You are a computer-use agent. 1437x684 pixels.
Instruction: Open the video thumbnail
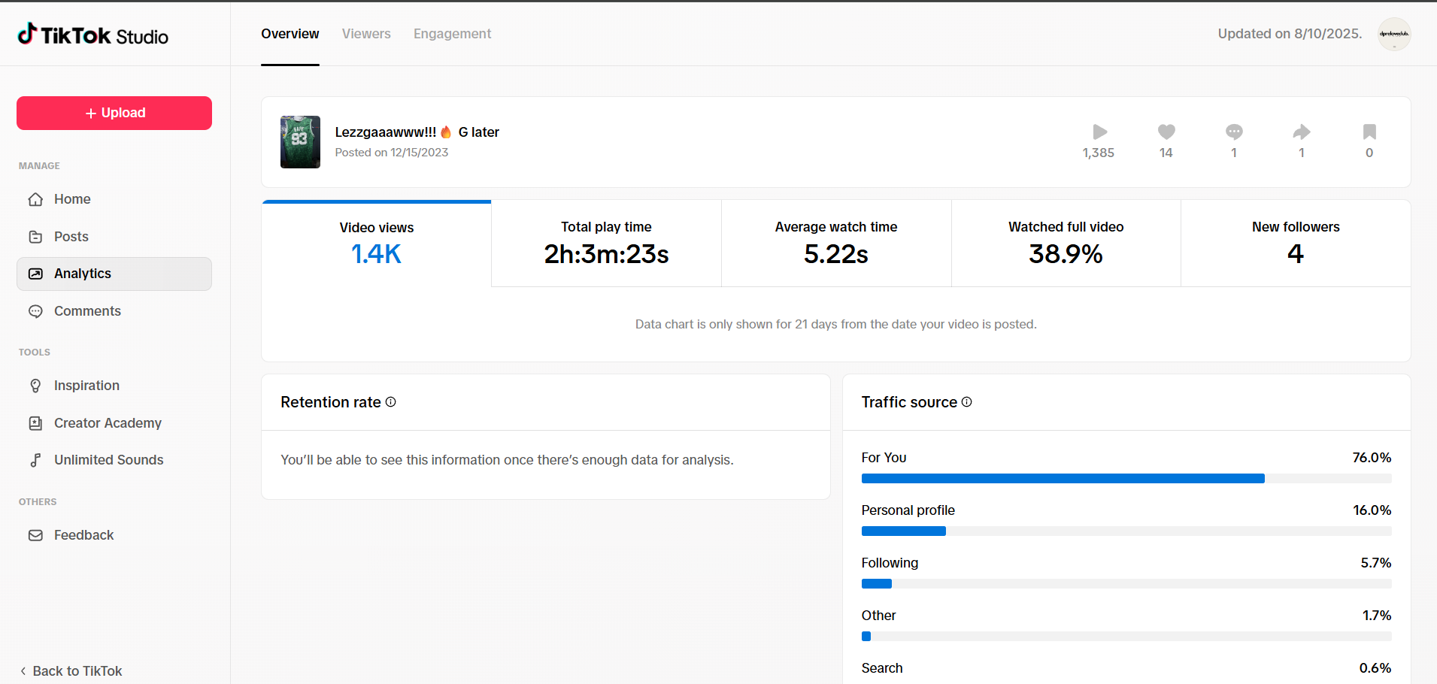(x=300, y=142)
